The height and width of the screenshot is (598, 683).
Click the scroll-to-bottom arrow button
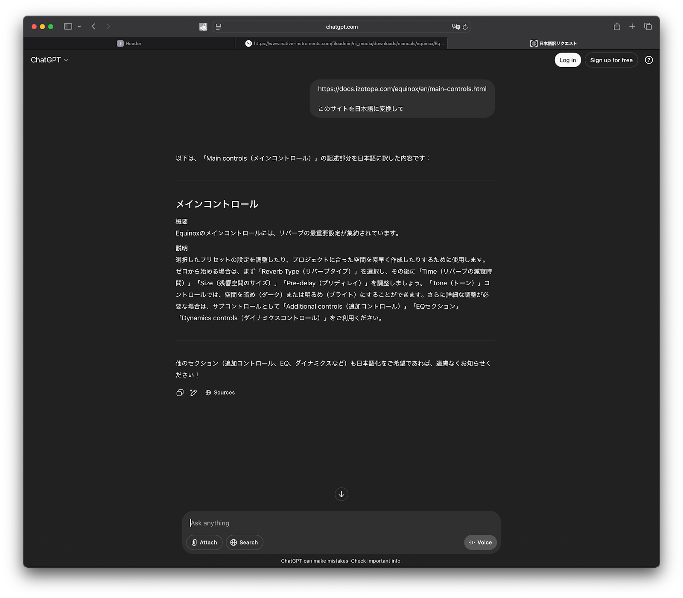click(341, 494)
